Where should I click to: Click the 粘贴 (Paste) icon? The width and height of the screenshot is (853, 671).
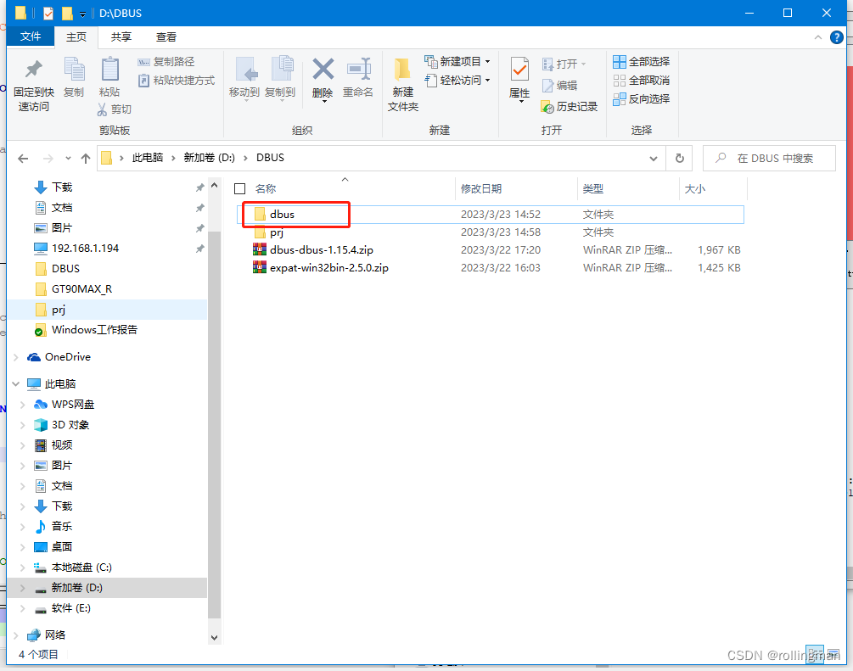click(x=109, y=75)
